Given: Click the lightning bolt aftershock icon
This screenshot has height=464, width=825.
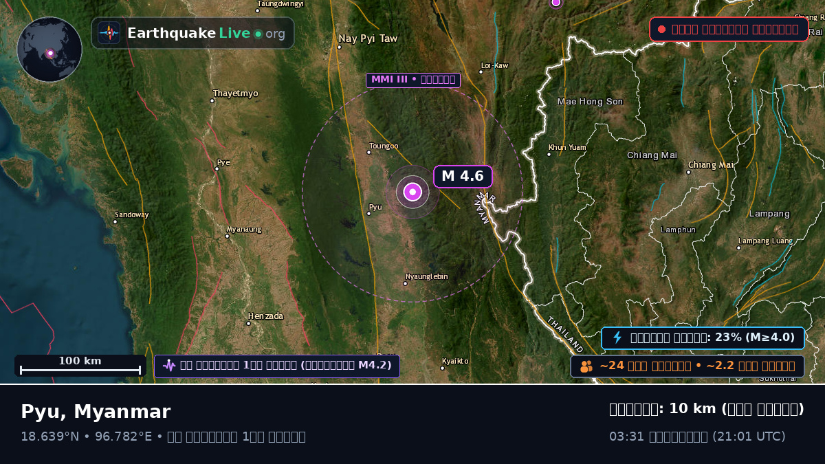Looking at the screenshot, I should [x=617, y=338].
